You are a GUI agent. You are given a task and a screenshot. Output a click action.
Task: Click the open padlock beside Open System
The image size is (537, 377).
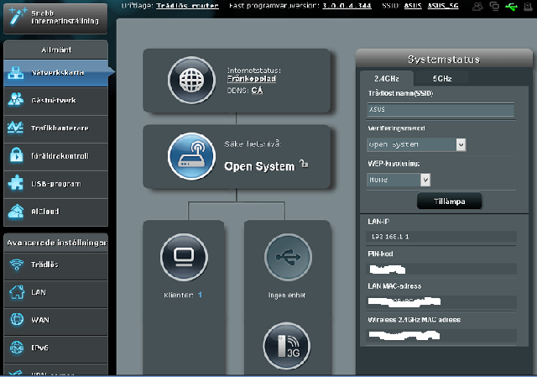click(304, 164)
